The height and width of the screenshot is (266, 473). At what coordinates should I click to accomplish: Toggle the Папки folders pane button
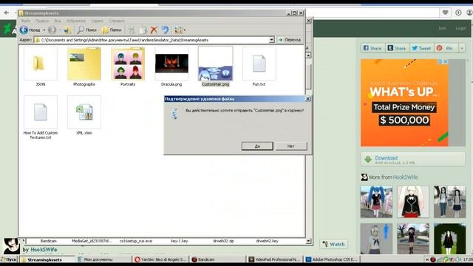coord(112,30)
